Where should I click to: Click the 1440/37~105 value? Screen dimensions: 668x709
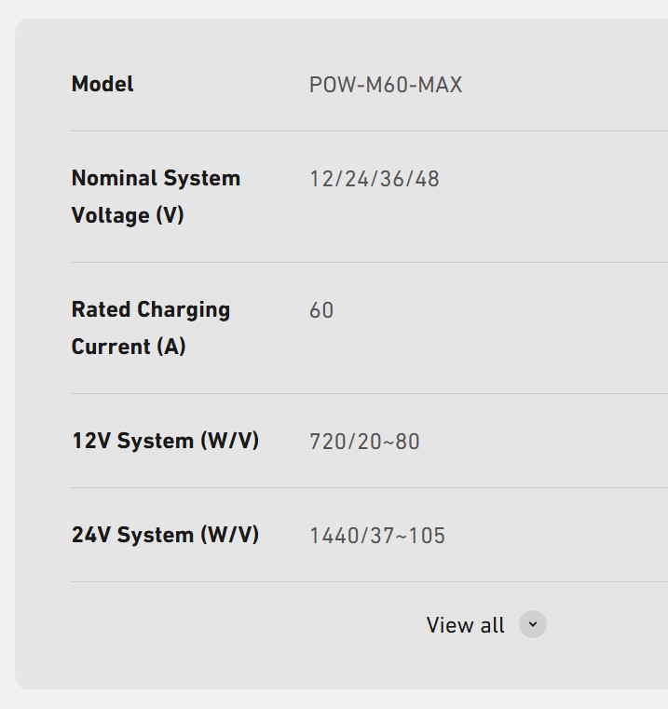click(x=377, y=536)
